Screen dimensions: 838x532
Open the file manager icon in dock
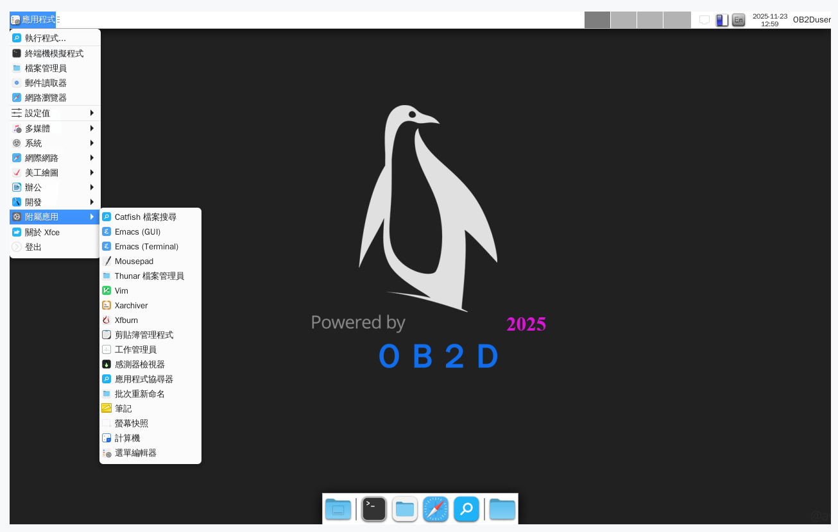(405, 509)
